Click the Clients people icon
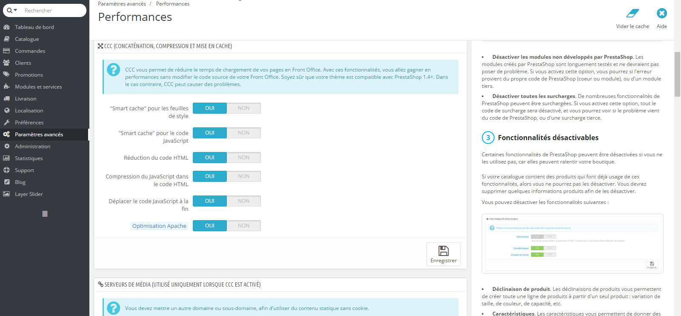Viewport: 681px width, 316px height. (x=6, y=63)
